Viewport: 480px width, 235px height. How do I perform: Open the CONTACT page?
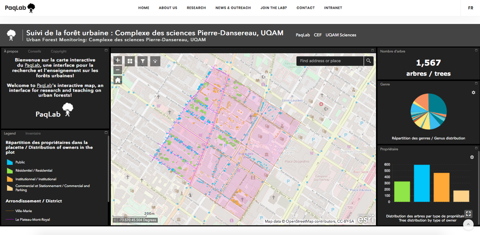tap(306, 8)
